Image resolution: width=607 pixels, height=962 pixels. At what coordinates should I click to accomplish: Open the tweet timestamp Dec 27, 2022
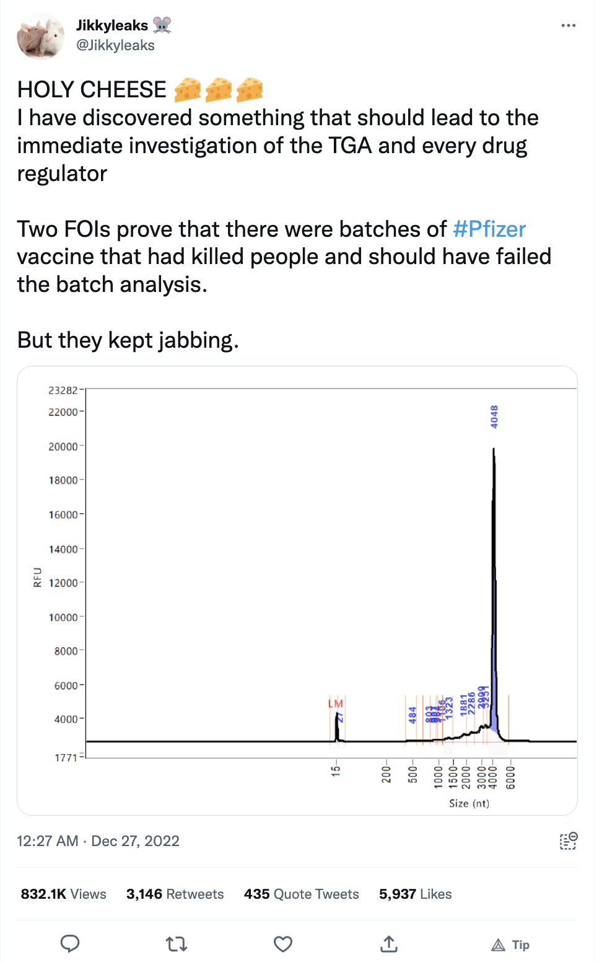pyautogui.click(x=98, y=841)
